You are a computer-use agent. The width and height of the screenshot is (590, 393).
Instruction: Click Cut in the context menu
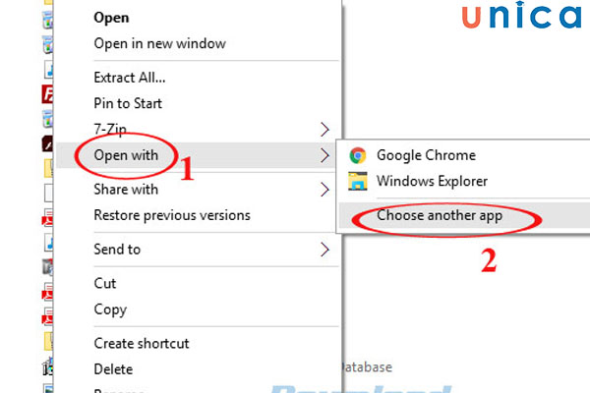[x=105, y=283]
